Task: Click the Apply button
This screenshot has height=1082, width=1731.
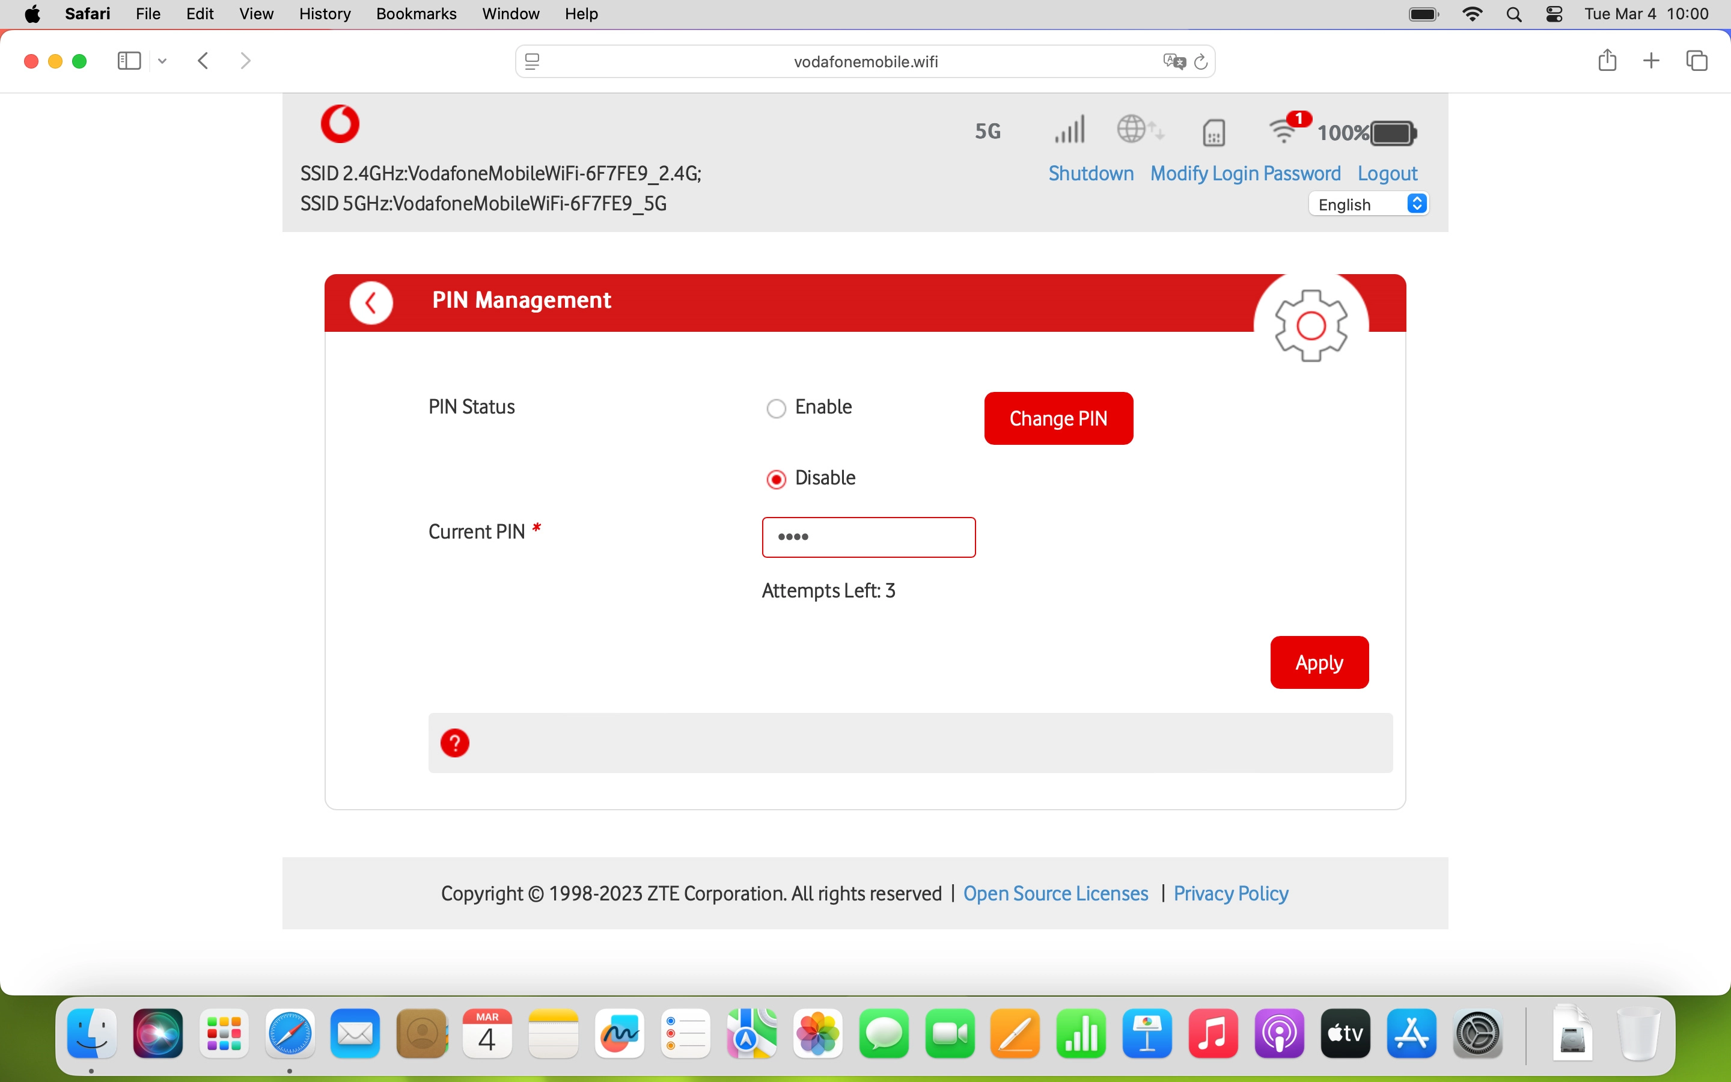Action: [1318, 662]
